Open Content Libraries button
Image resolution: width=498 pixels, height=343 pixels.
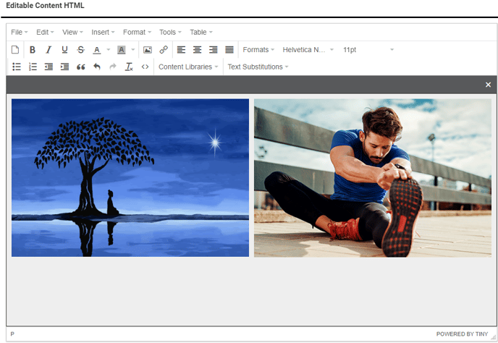(188, 67)
